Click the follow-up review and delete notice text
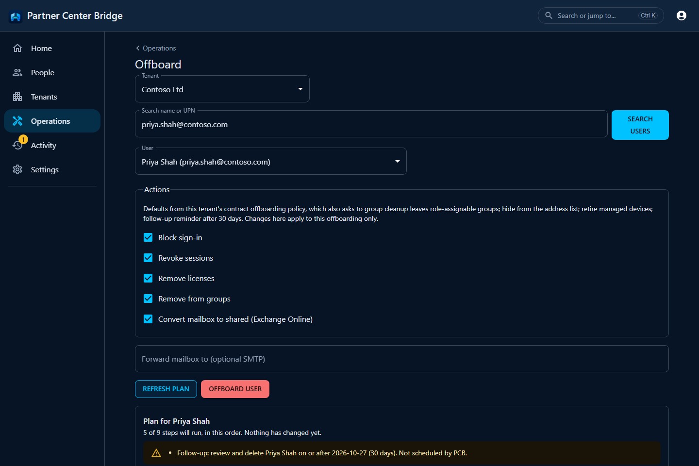Image resolution: width=699 pixels, height=466 pixels. click(322, 453)
